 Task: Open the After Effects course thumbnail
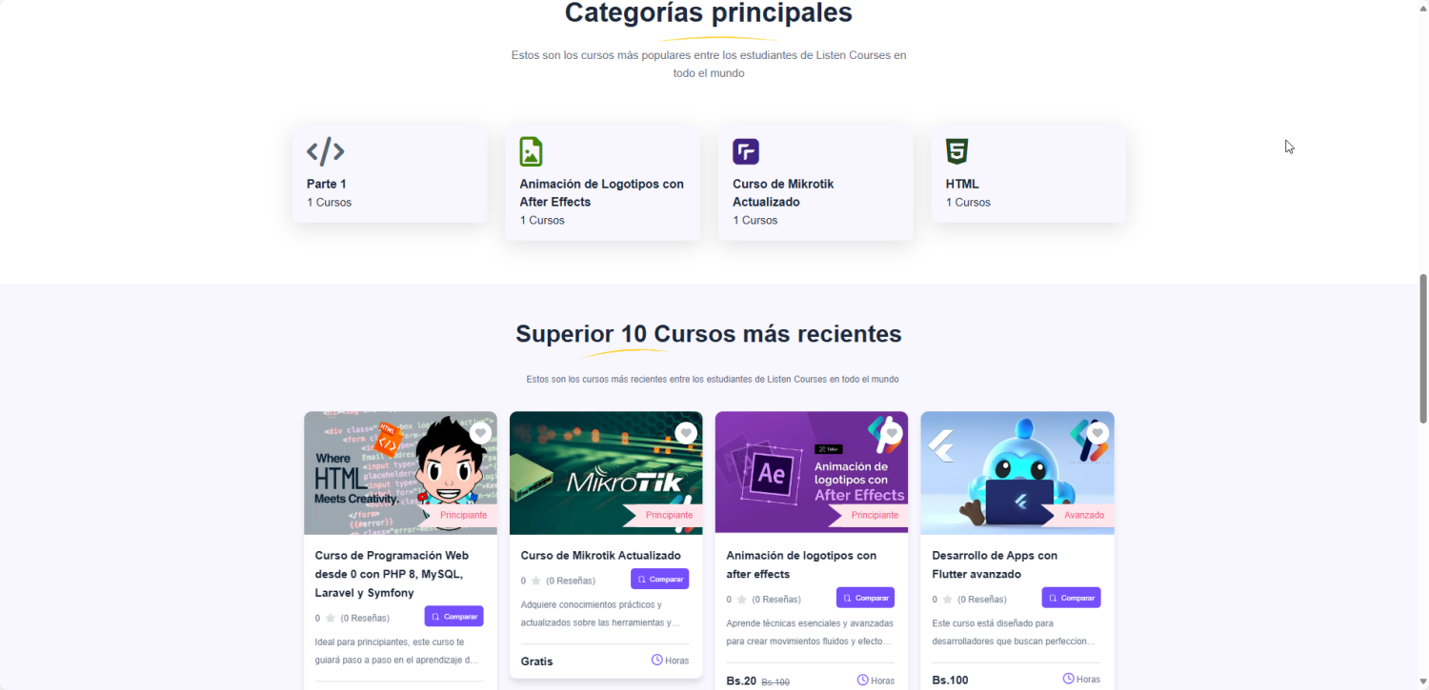tap(812, 473)
